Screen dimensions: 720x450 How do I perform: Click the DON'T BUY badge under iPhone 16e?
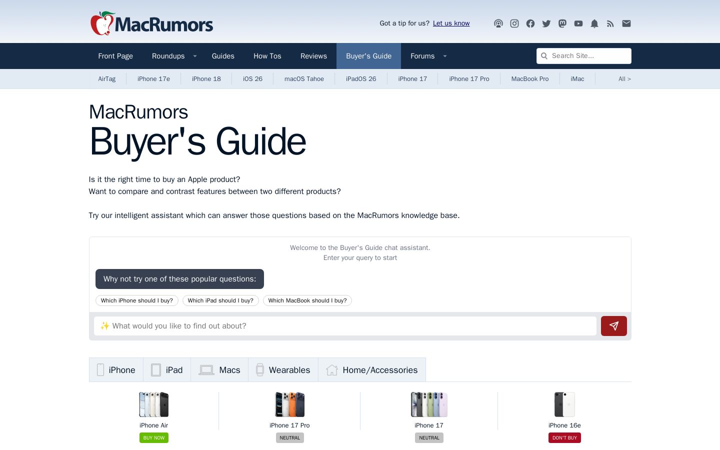564,438
